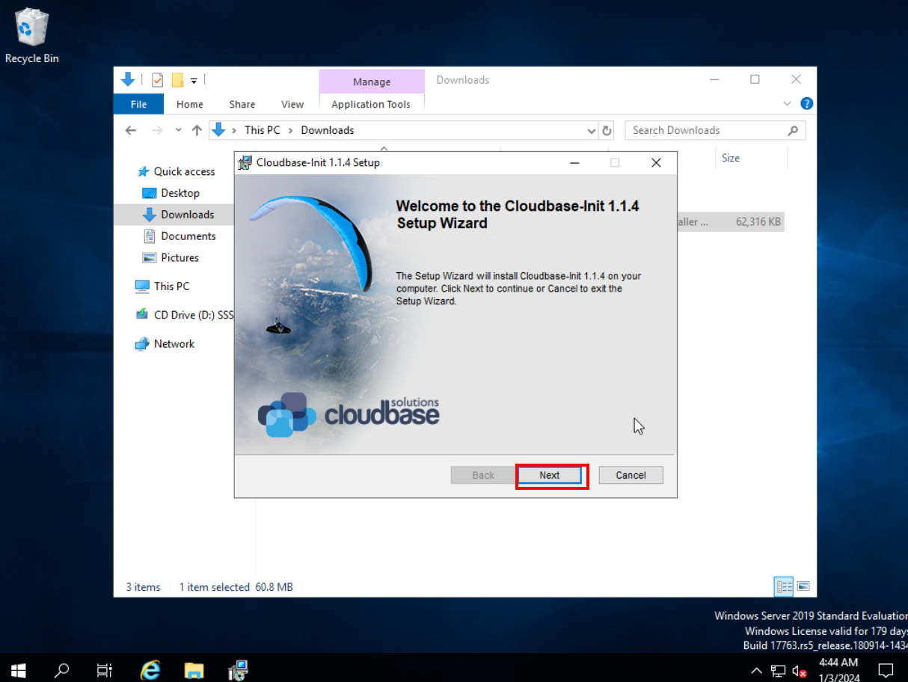This screenshot has width=908, height=682.
Task: Show hidden system tray icons
Action: tap(756, 669)
